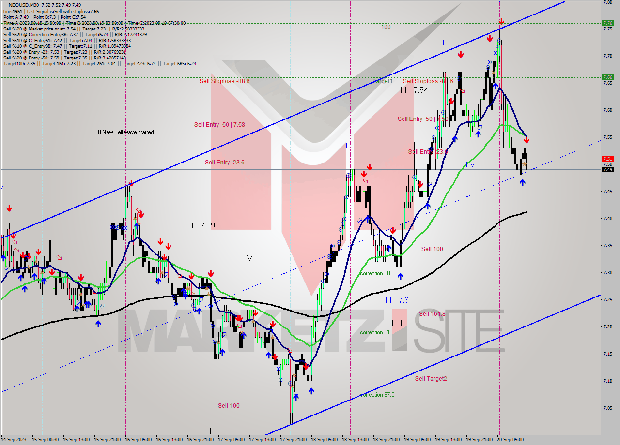The width and height of the screenshot is (620, 445).
Task: Select the '19 Sep 13:00' time axis label
Action: (x=448, y=440)
